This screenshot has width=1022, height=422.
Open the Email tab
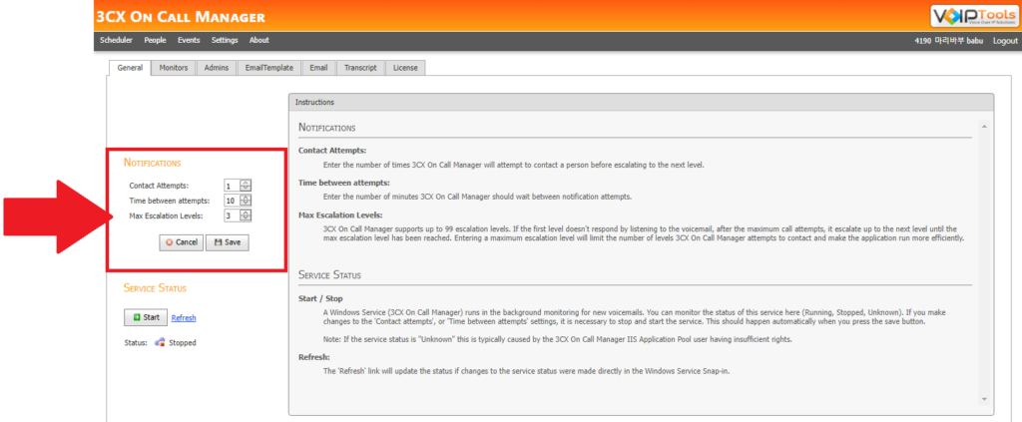coord(318,68)
